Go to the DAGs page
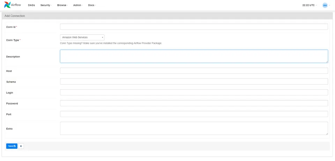Viewport: 335px width, 161px height. [31, 5]
